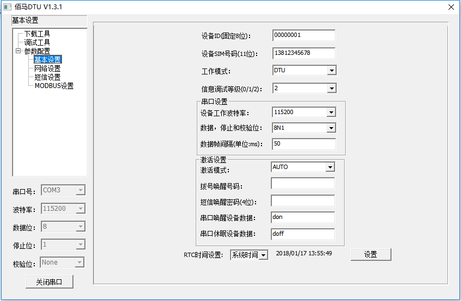461x301 pixels.
Task: Close the 佰马DTU window
Action: [450, 7]
